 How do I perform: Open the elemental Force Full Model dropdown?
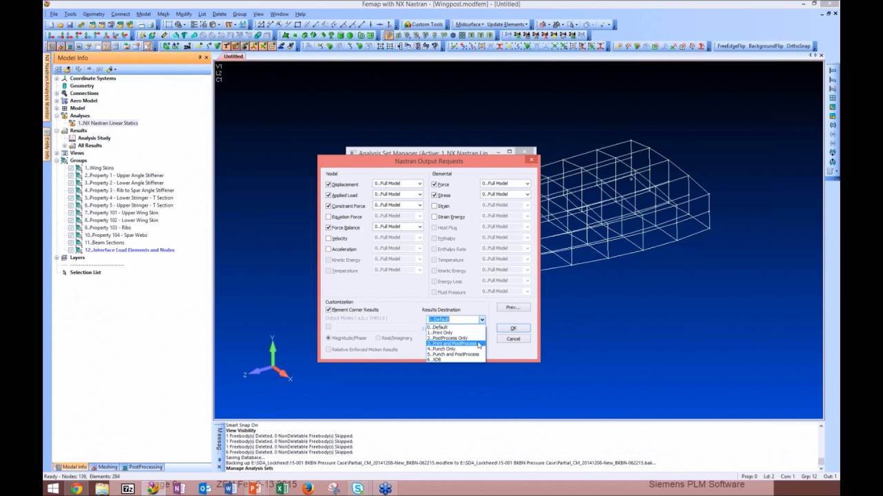click(x=506, y=183)
